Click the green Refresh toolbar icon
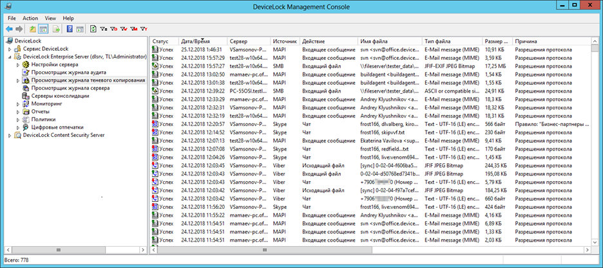 (93, 29)
